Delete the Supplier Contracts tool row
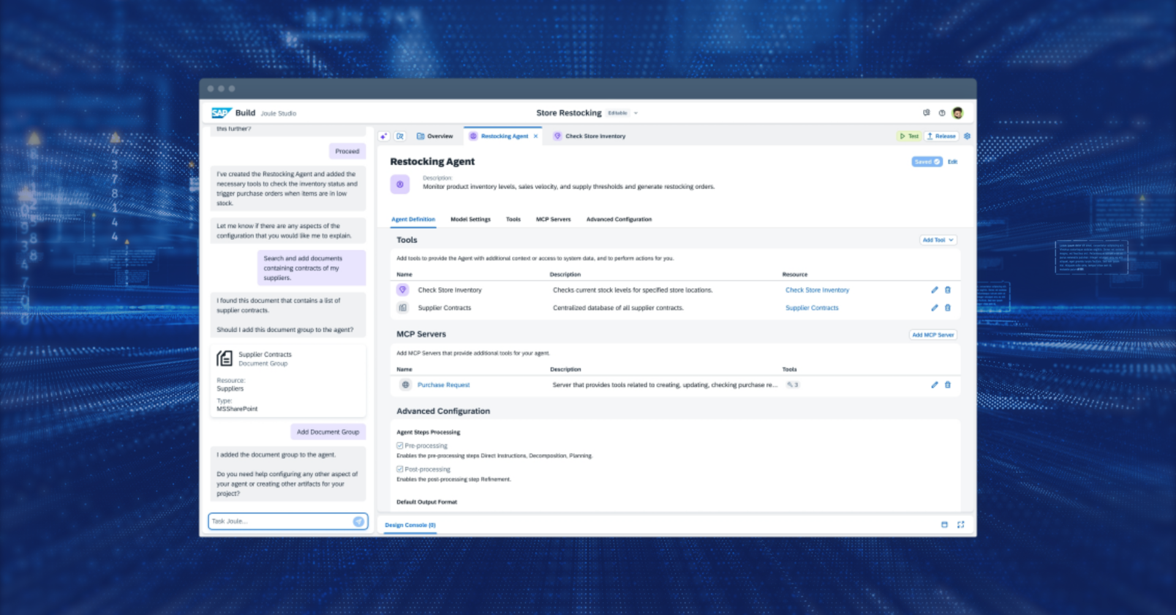This screenshot has width=1176, height=615. pyautogui.click(x=948, y=308)
